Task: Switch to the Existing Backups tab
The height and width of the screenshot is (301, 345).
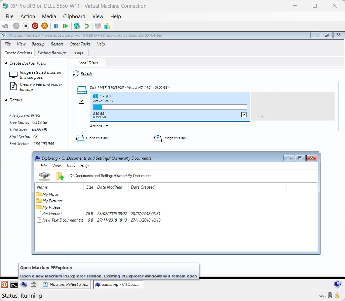Action: click(52, 53)
